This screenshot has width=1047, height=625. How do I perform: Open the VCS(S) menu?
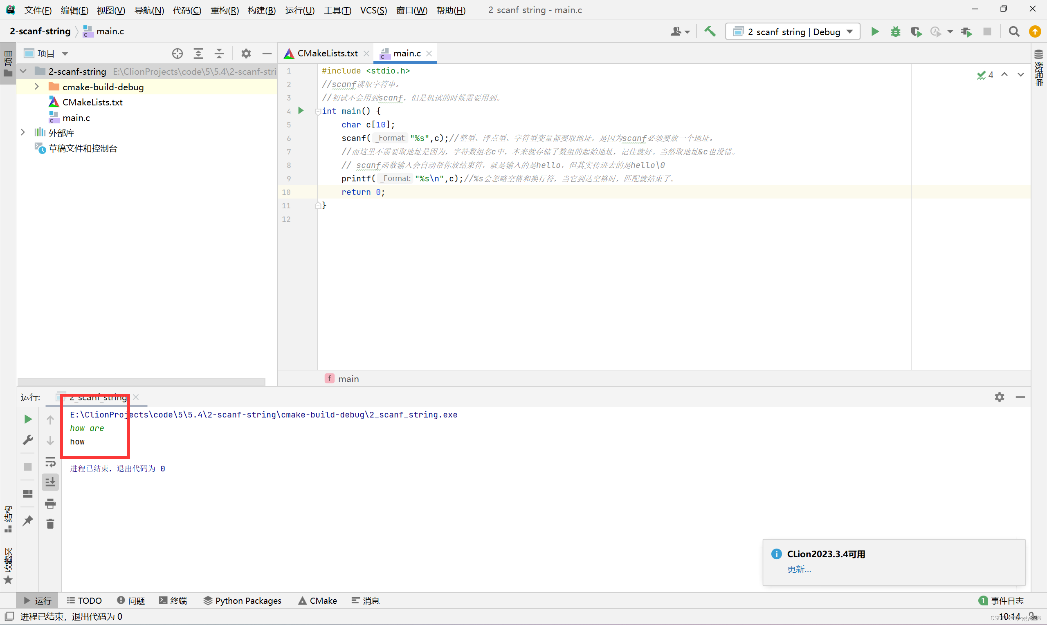point(373,10)
